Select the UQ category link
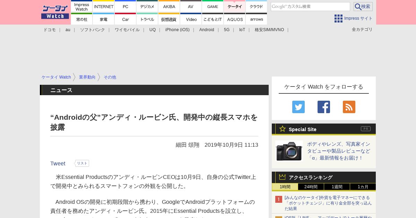Viewport: 416px width, 218px height. click(x=153, y=30)
